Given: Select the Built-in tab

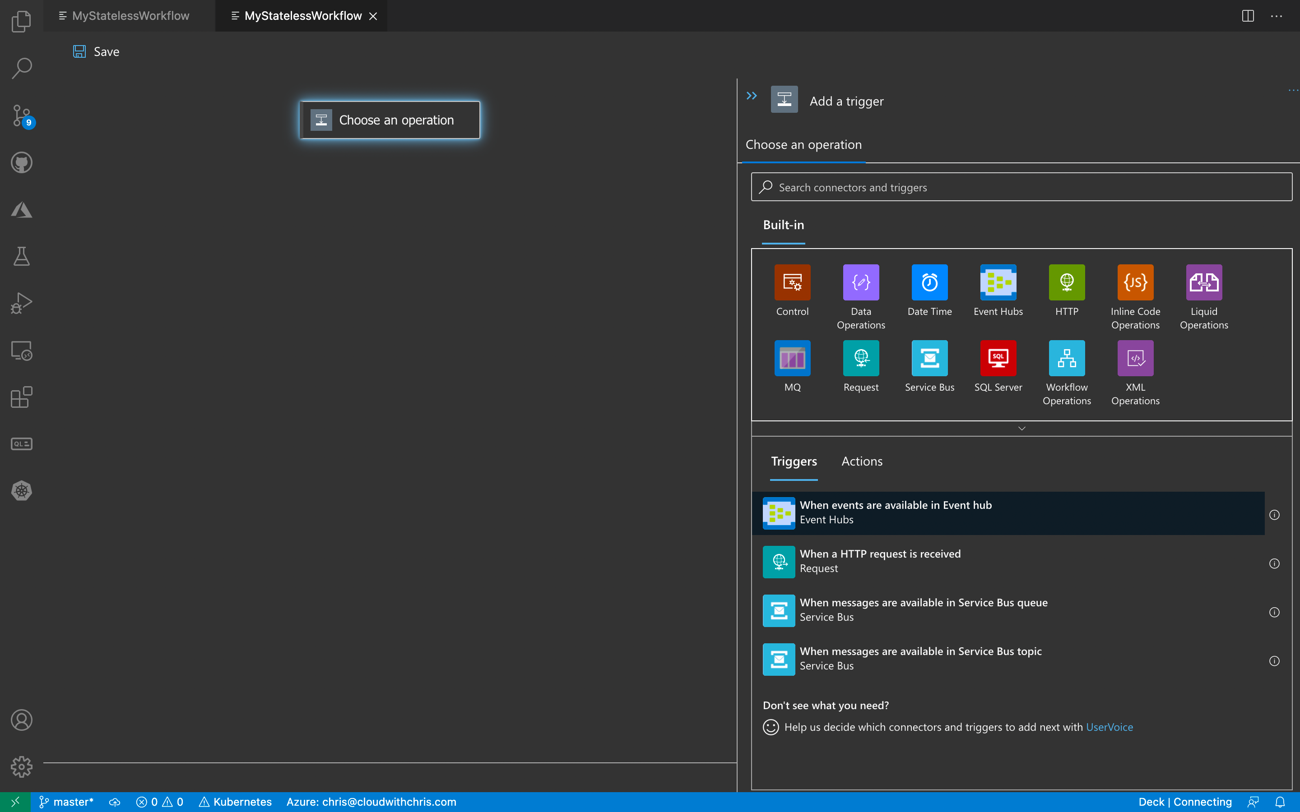Looking at the screenshot, I should click(783, 225).
